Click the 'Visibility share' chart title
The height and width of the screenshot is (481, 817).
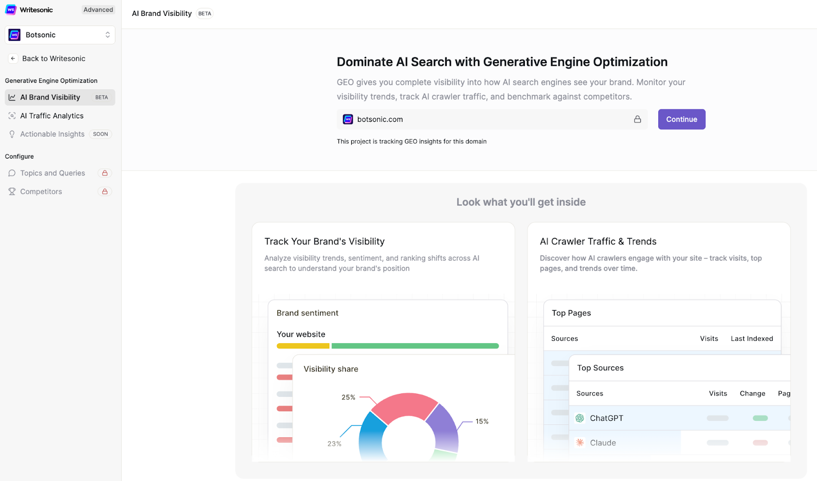click(331, 369)
